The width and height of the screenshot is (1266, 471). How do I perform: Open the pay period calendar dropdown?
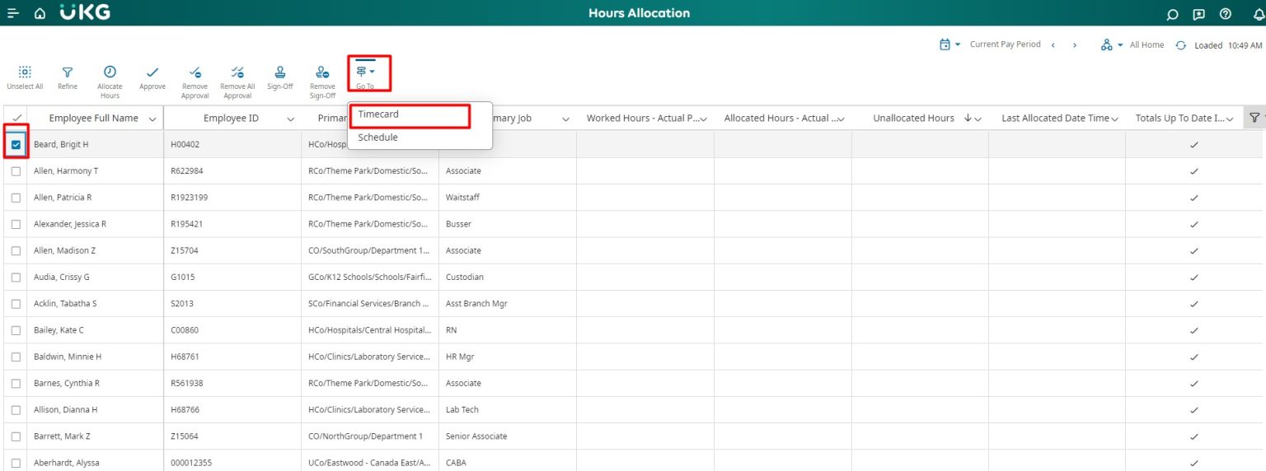tap(949, 44)
